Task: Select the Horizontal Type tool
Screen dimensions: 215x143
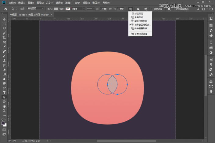Action: coord(4,92)
